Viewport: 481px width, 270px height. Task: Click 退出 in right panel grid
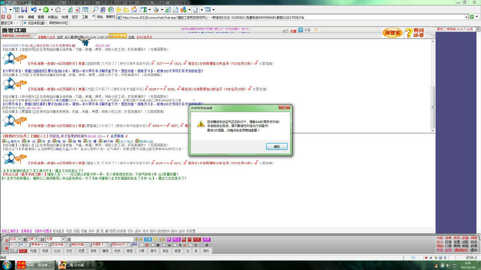pos(474,250)
